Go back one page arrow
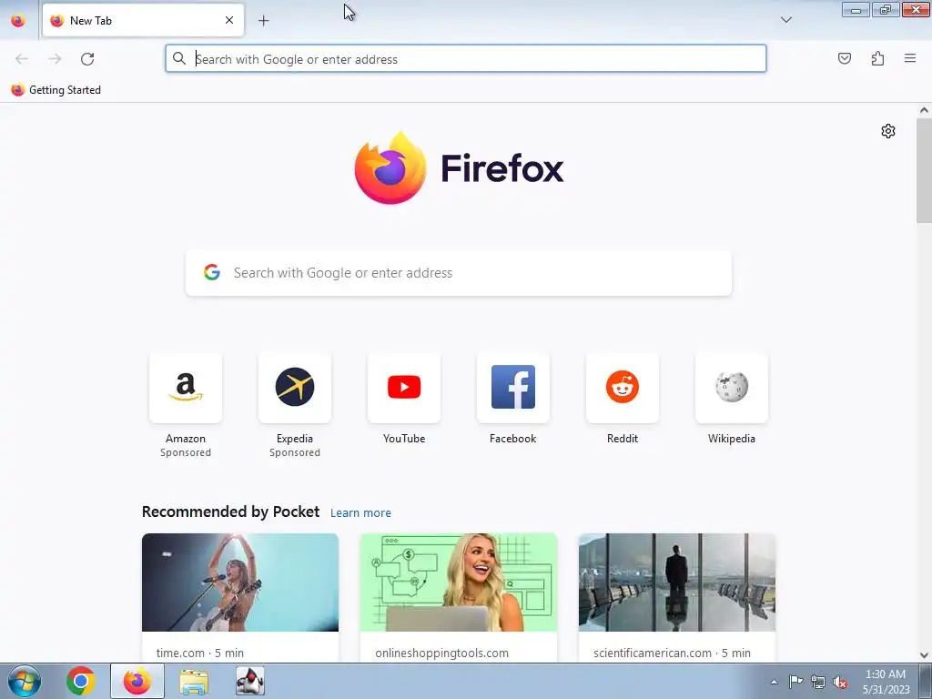This screenshot has width=932, height=699. tap(22, 59)
